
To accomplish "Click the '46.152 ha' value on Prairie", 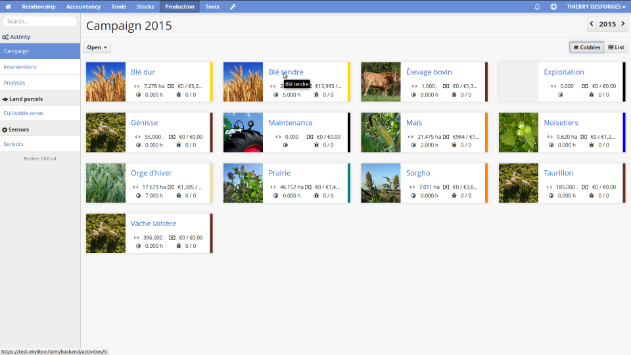I will click(x=292, y=187).
